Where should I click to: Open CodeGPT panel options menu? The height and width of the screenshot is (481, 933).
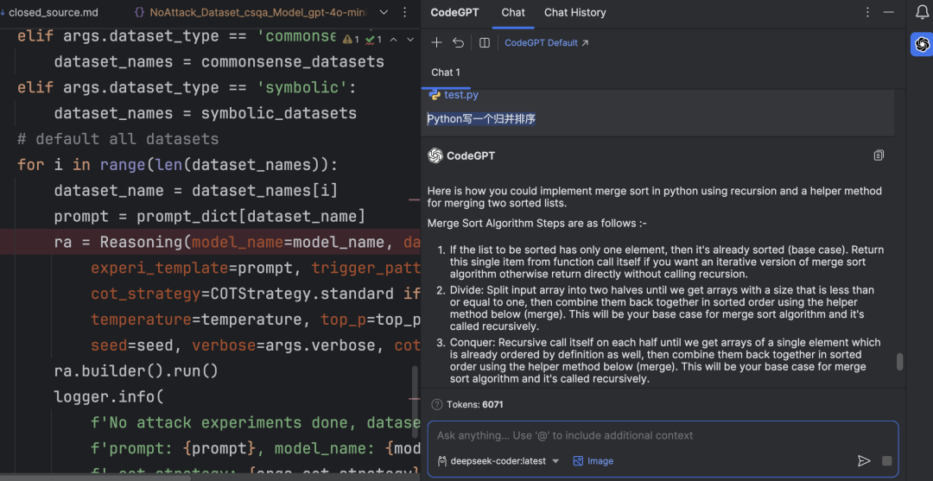(868, 12)
